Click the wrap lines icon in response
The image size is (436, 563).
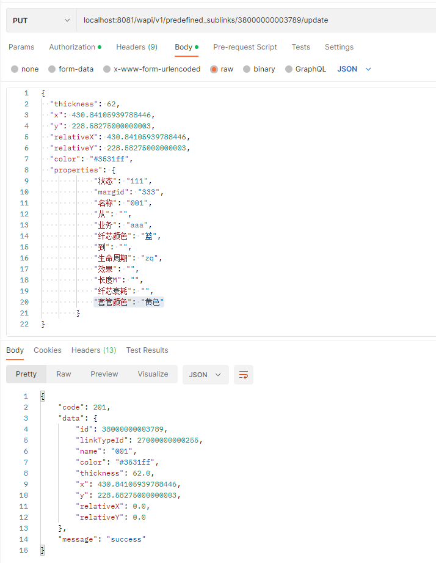(x=244, y=375)
